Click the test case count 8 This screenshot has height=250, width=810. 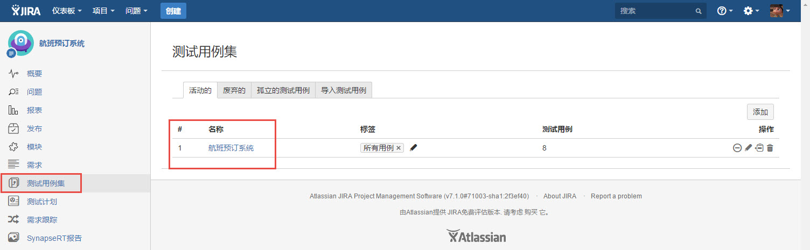(x=544, y=148)
